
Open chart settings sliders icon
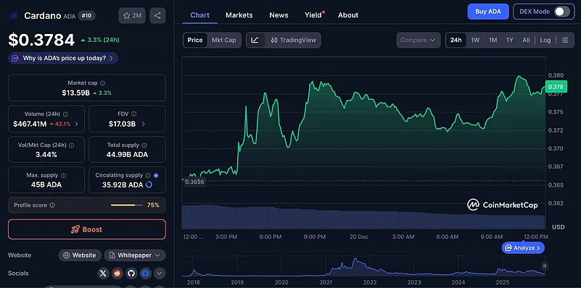[x=565, y=40]
